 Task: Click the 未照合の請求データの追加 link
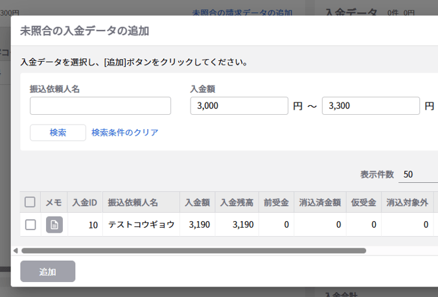click(x=242, y=12)
